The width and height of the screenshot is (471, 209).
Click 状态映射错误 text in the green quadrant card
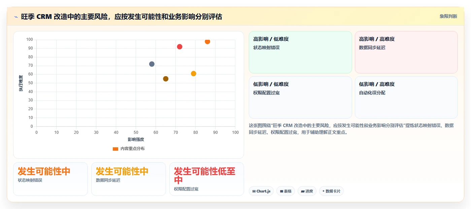[x=266, y=48]
